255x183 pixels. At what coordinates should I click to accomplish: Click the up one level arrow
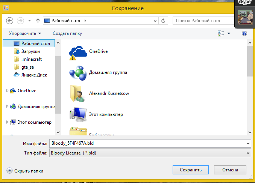pos(38,21)
